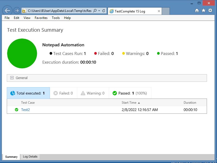Filter results by Failed: 0

click(x=63, y=93)
